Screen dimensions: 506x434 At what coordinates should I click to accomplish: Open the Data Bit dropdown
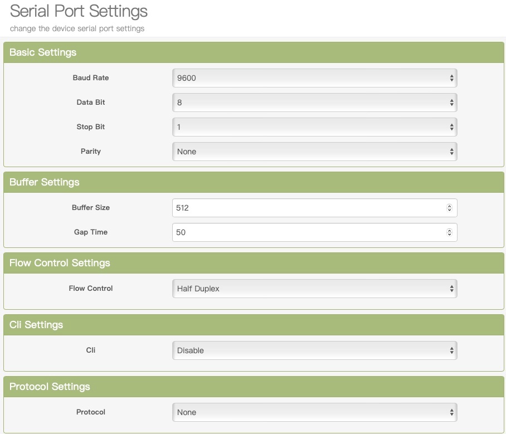[314, 103]
